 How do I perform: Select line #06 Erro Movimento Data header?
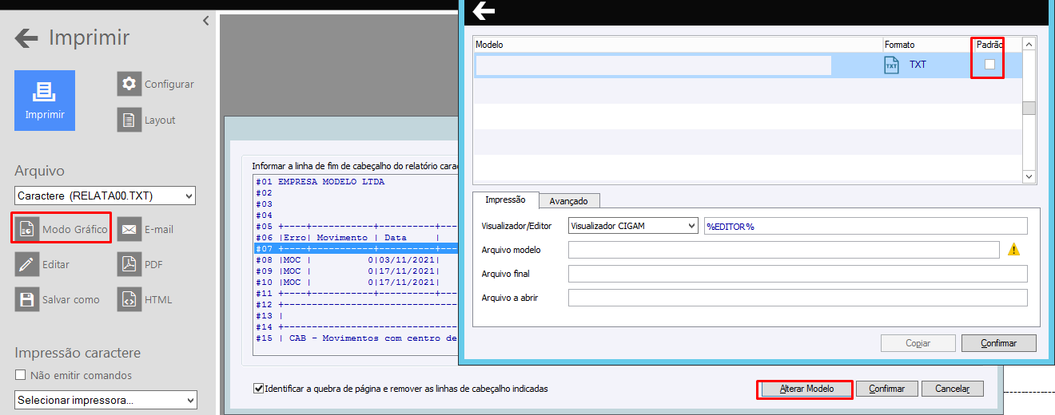[354, 237]
